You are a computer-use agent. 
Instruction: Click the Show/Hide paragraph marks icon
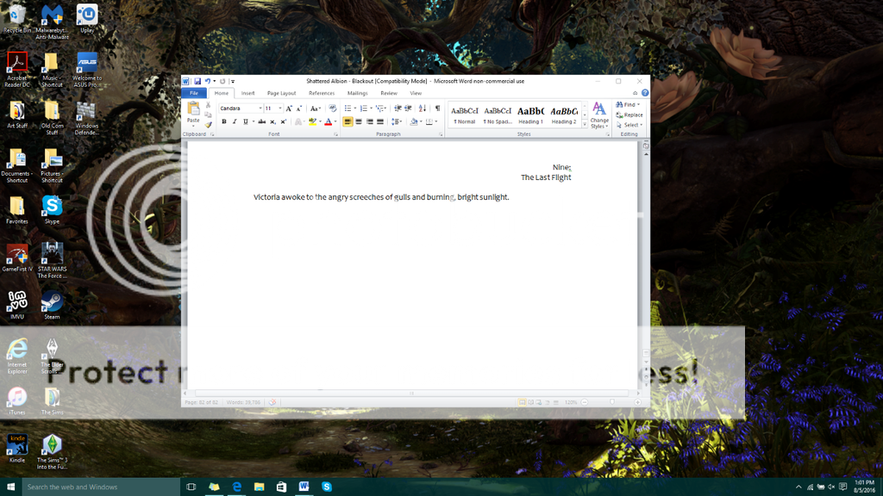point(437,108)
